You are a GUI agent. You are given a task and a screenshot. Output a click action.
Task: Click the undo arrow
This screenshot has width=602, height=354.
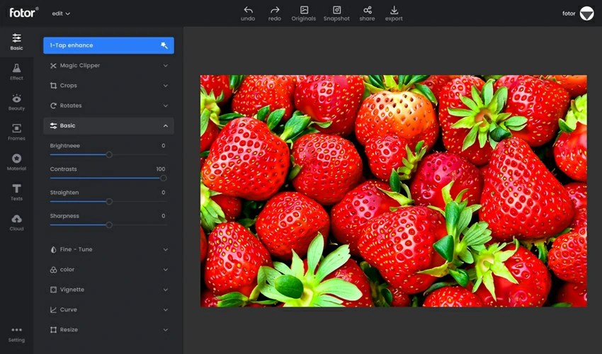click(248, 10)
